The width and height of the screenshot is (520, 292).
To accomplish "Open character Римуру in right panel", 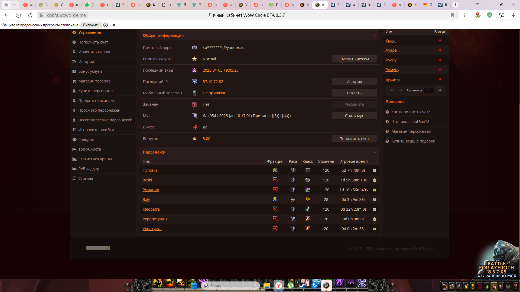I will [392, 70].
